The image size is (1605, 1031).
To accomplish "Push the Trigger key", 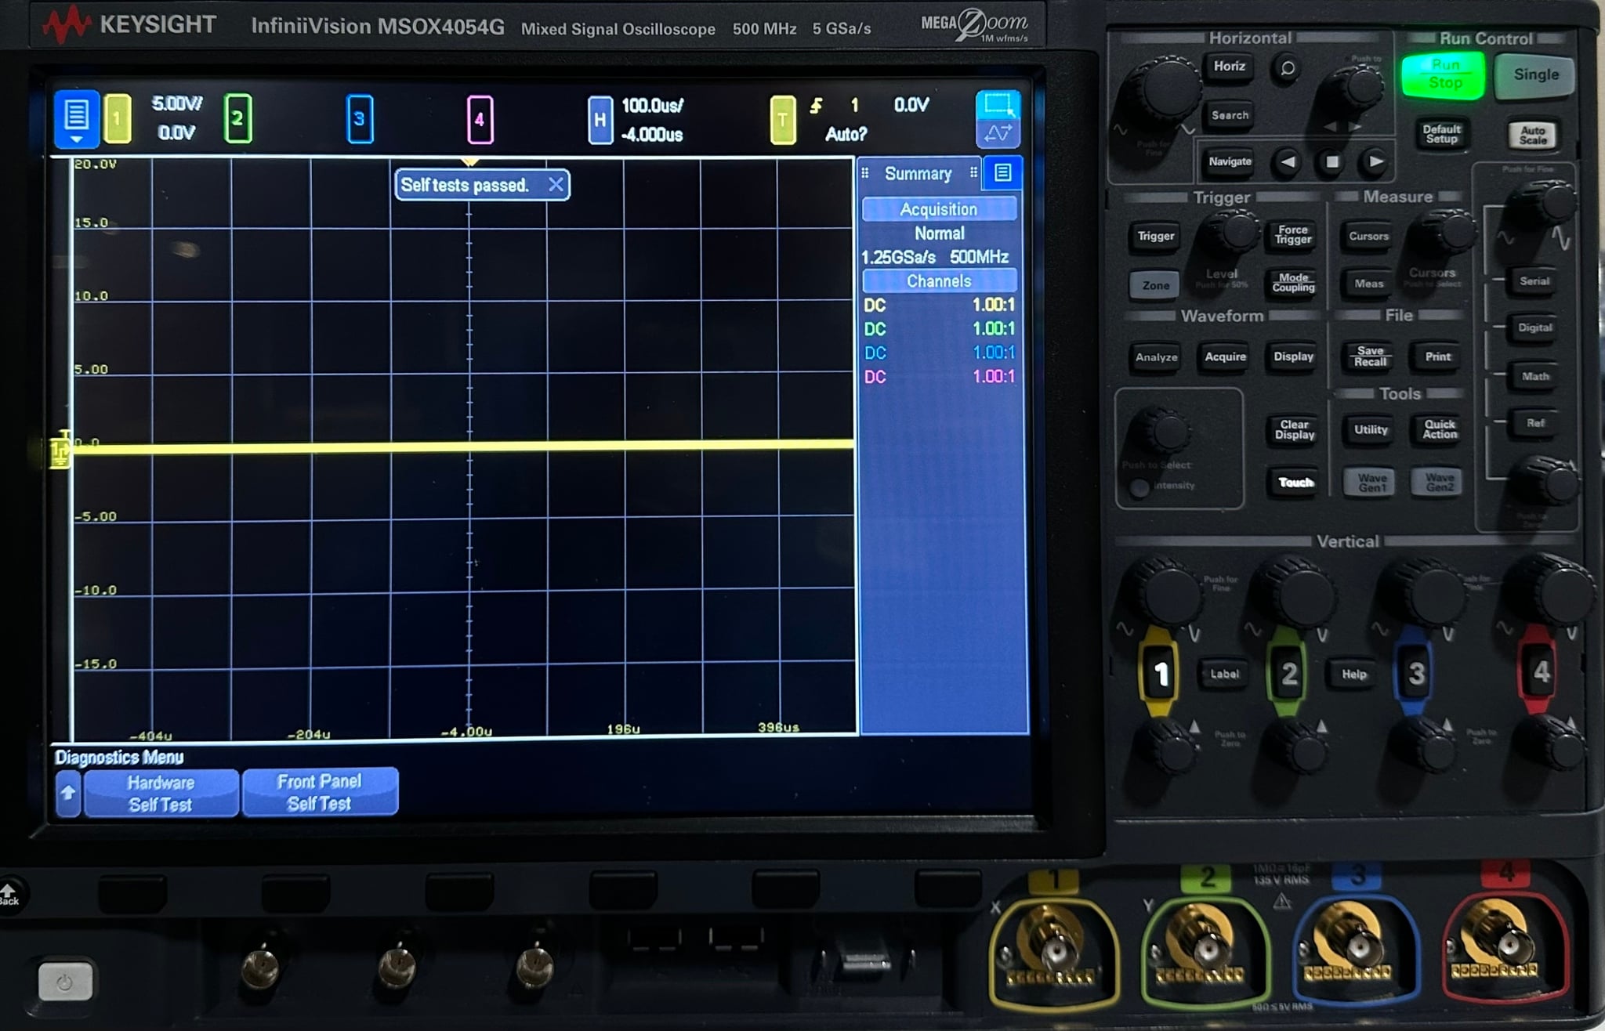I will click(x=1156, y=236).
